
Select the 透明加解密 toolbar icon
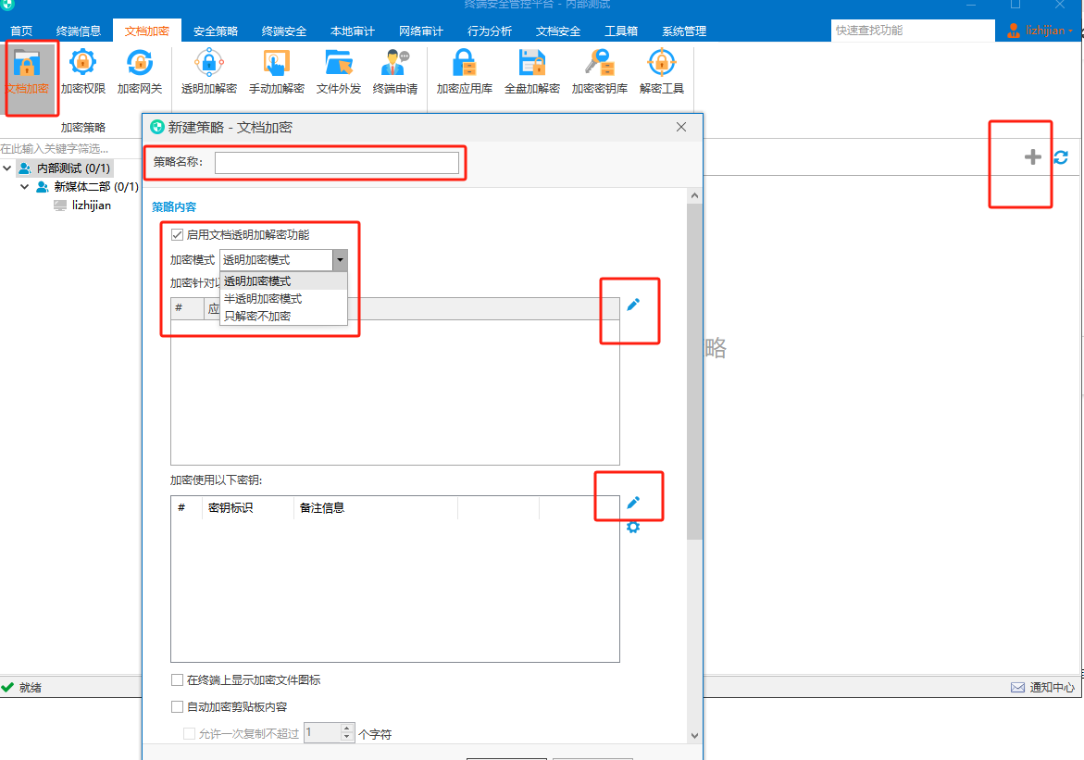click(209, 72)
